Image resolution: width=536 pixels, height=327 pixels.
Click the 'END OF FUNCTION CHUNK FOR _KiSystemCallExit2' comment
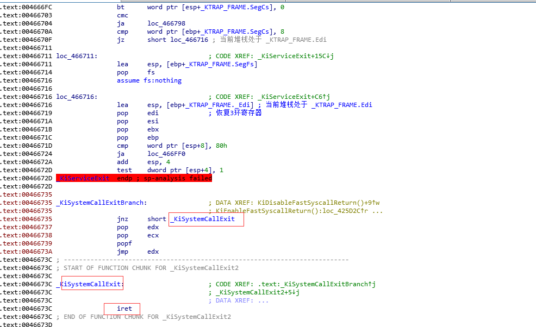coord(147,317)
